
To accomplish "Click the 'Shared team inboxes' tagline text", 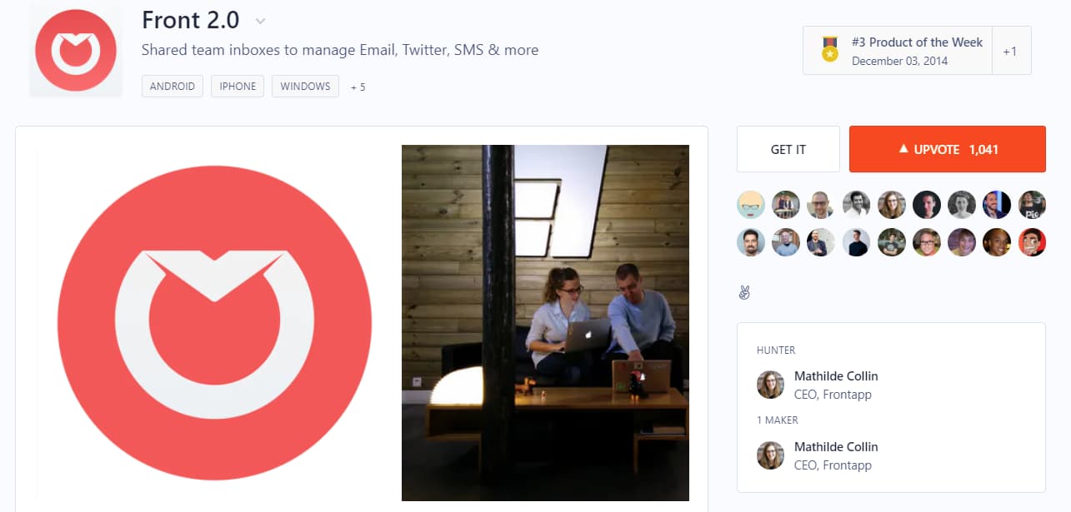I will click(340, 50).
